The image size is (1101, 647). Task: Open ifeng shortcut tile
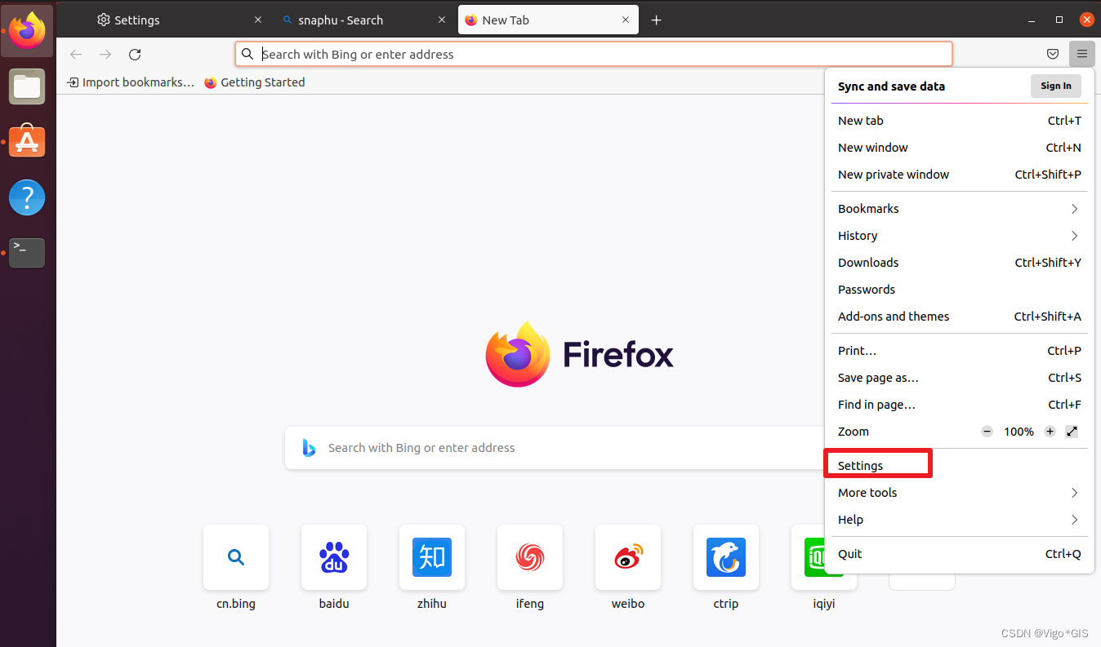[x=530, y=557]
